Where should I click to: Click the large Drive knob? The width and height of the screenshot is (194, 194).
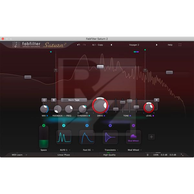[100, 105]
